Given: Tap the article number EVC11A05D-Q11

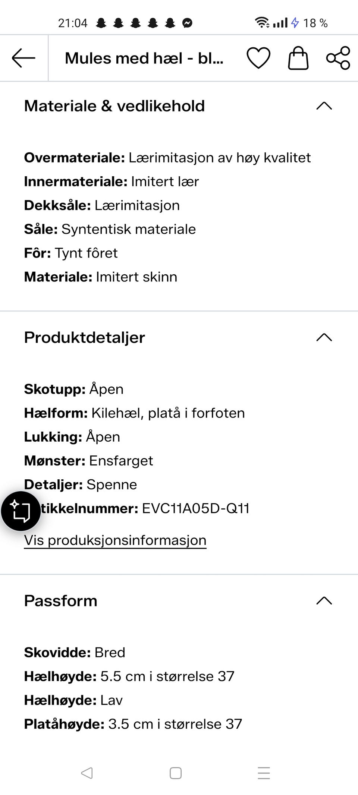Looking at the screenshot, I should pos(196,508).
